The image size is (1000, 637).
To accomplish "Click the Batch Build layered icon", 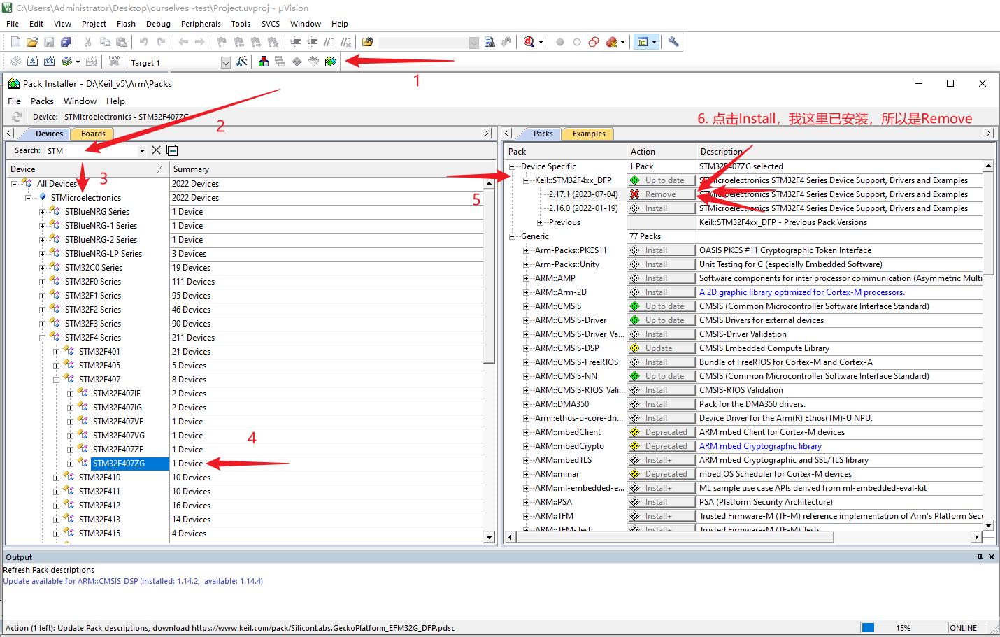I will click(x=66, y=62).
